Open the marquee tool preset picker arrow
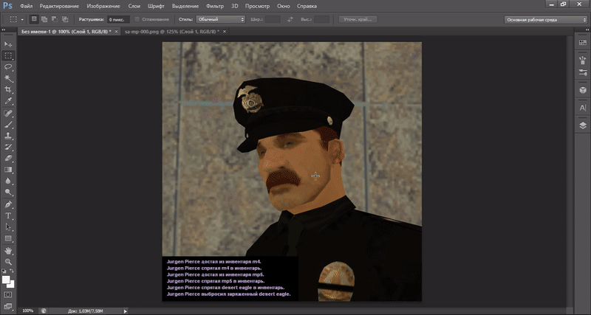This screenshot has height=315, width=591. click(22, 20)
